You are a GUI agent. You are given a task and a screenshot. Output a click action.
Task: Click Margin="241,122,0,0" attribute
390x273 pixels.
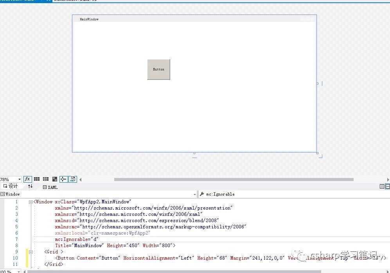tap(257, 258)
